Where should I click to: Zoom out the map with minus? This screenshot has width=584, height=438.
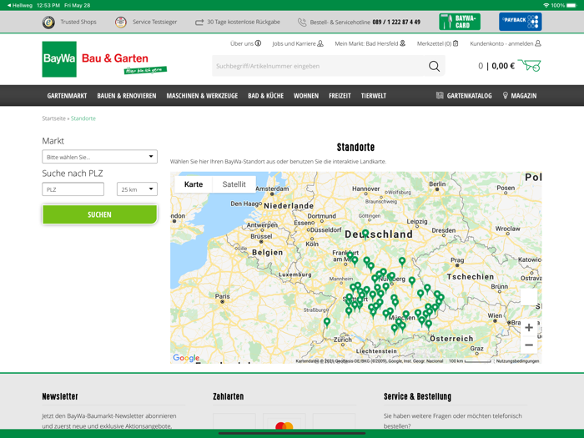(x=528, y=345)
